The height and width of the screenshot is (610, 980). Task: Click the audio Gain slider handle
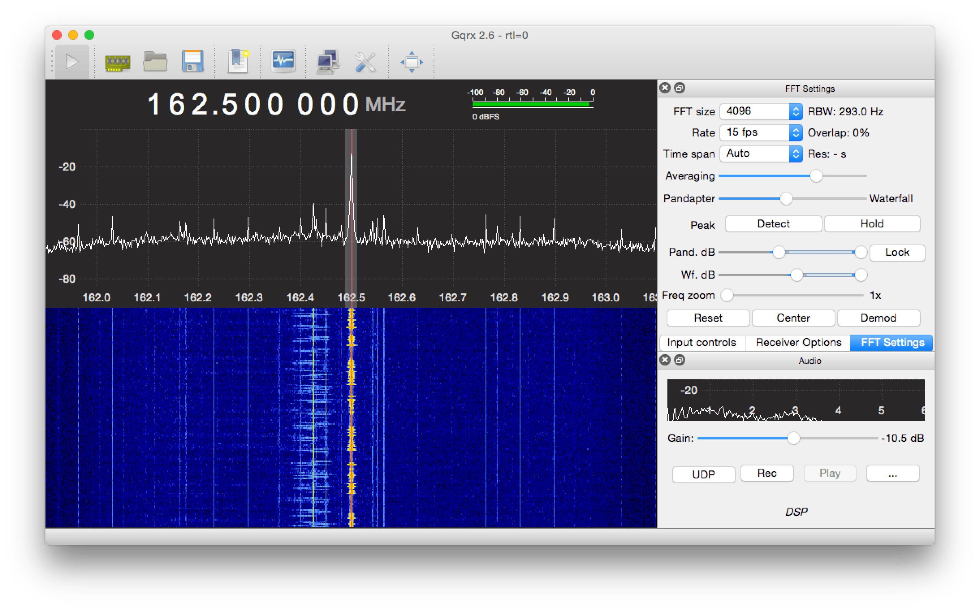coord(793,438)
